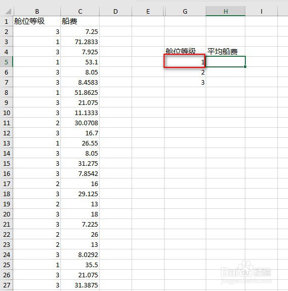Select row 1 header
288x291 pixels.
(x=6, y=21)
